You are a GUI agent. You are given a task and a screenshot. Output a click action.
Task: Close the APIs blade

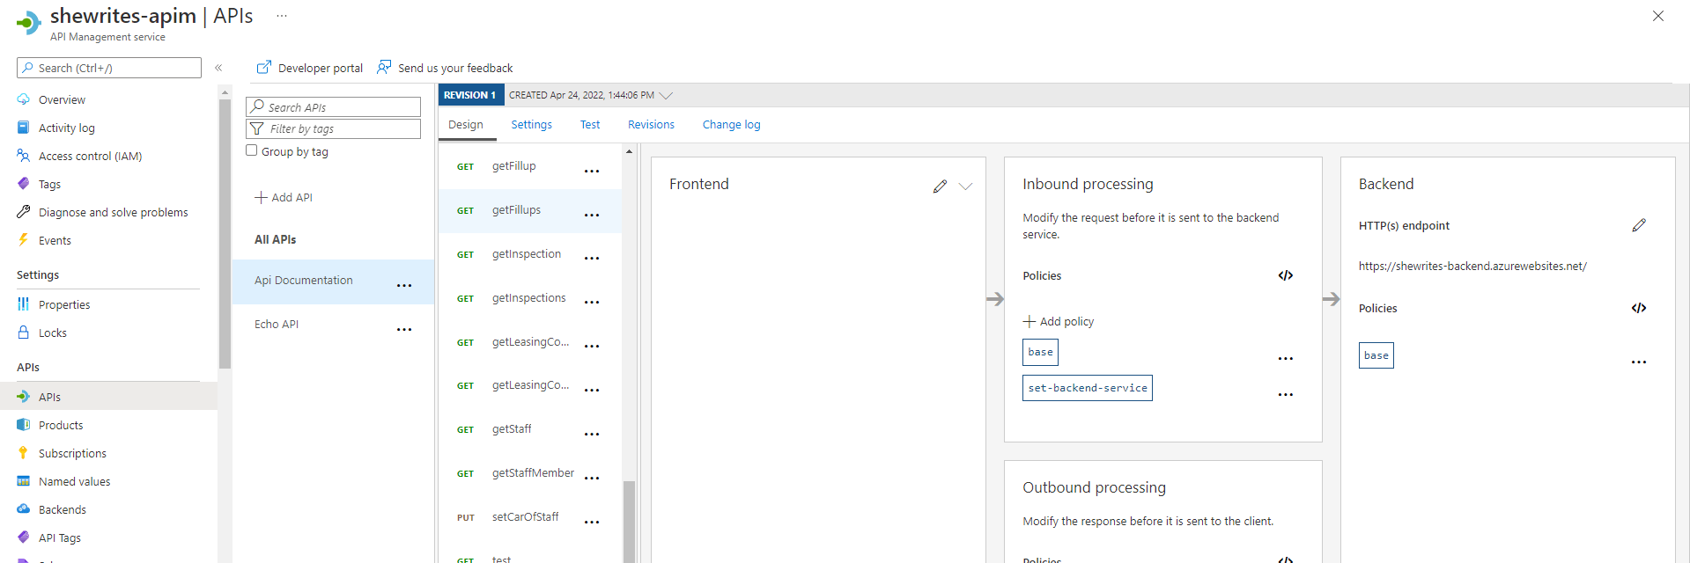tap(1658, 16)
